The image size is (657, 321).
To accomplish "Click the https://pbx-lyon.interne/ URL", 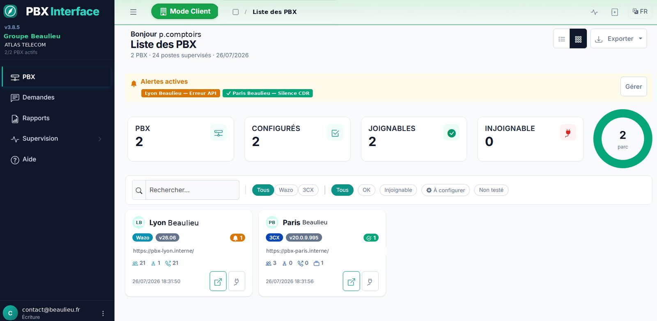I will click(163, 251).
